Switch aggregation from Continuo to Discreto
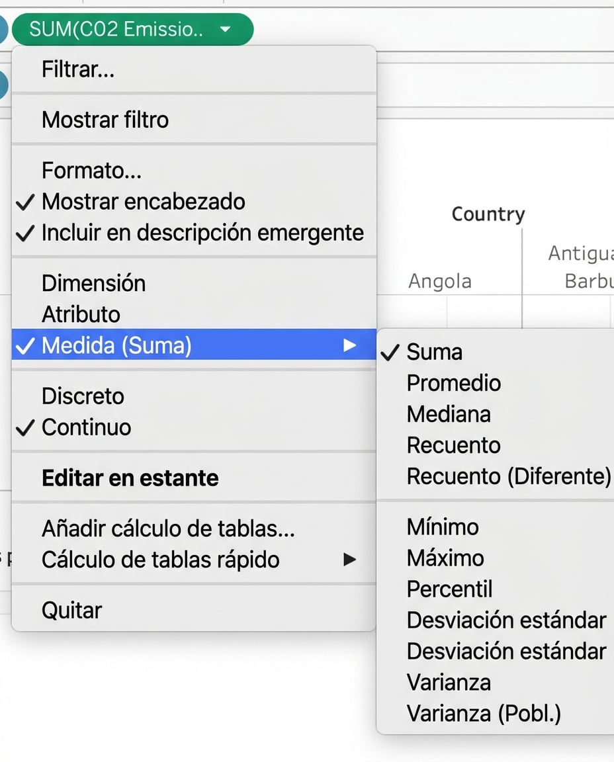The image size is (614, 762). click(83, 396)
